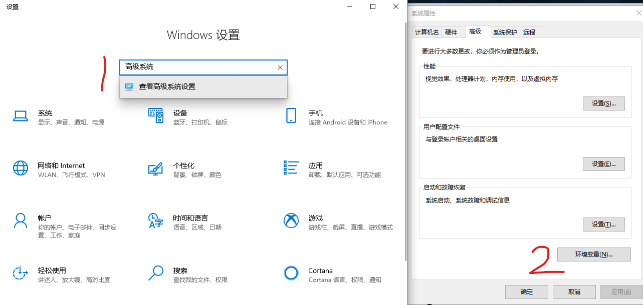Switch to 计算机名 tab in System Properties
Viewport: 643px width, 305px height.
click(426, 32)
